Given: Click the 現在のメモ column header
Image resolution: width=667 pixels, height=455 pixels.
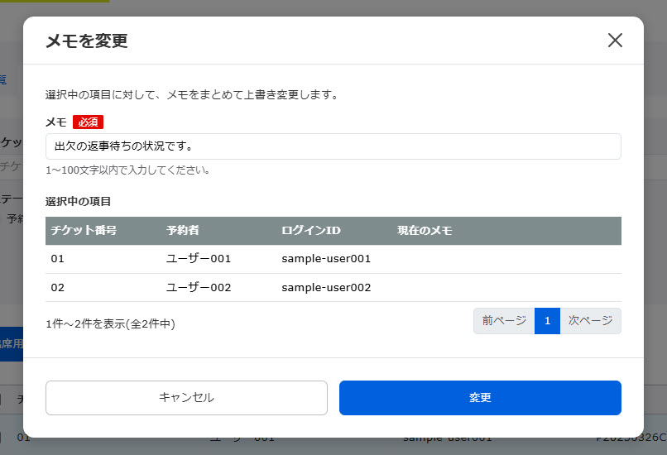Looking at the screenshot, I should tap(425, 231).
